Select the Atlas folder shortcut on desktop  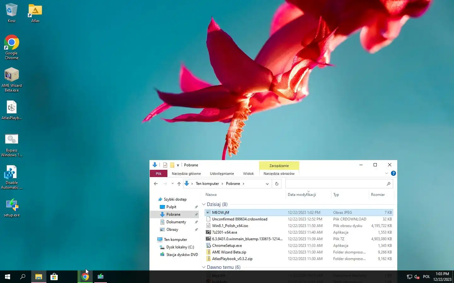[35, 13]
